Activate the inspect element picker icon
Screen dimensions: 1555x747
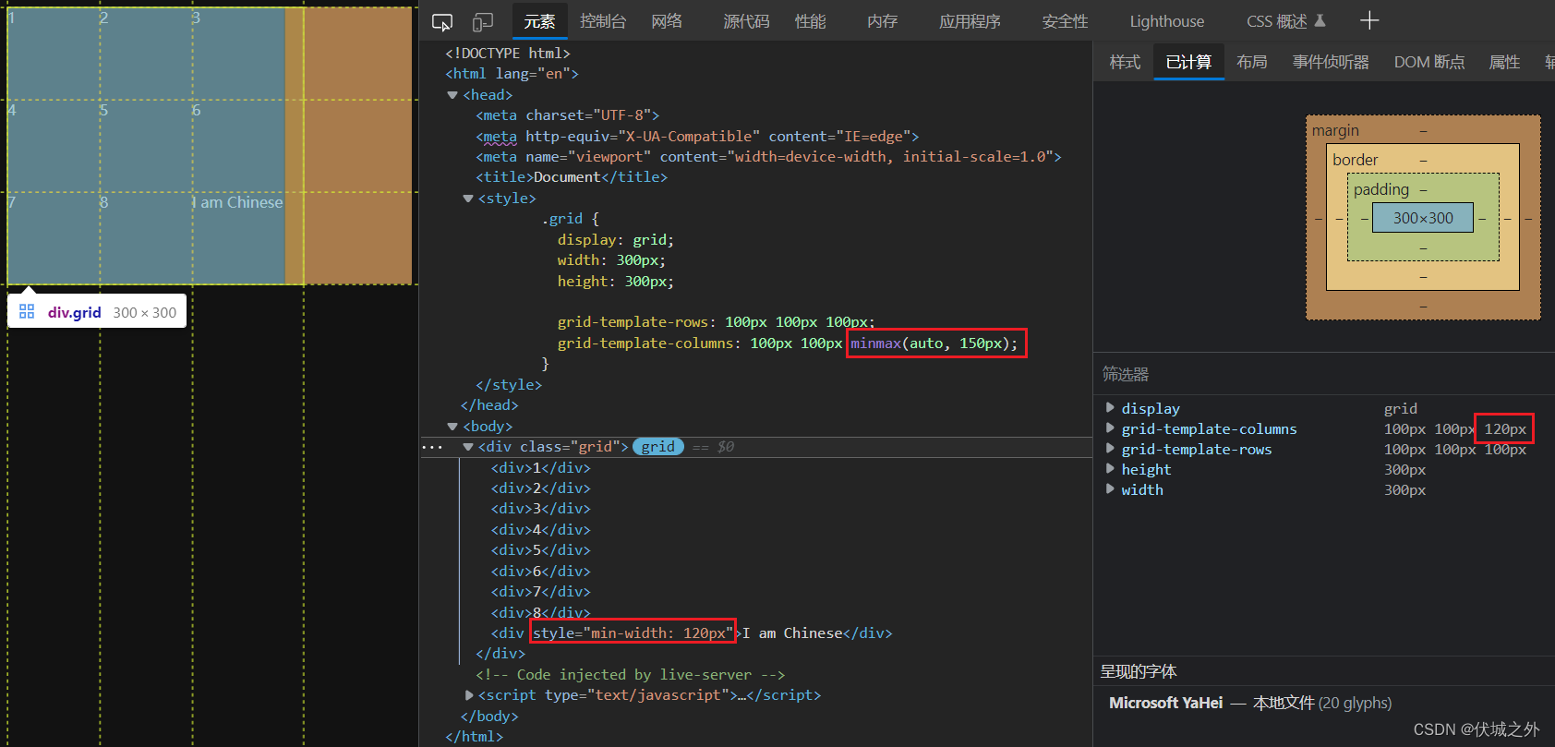(442, 21)
